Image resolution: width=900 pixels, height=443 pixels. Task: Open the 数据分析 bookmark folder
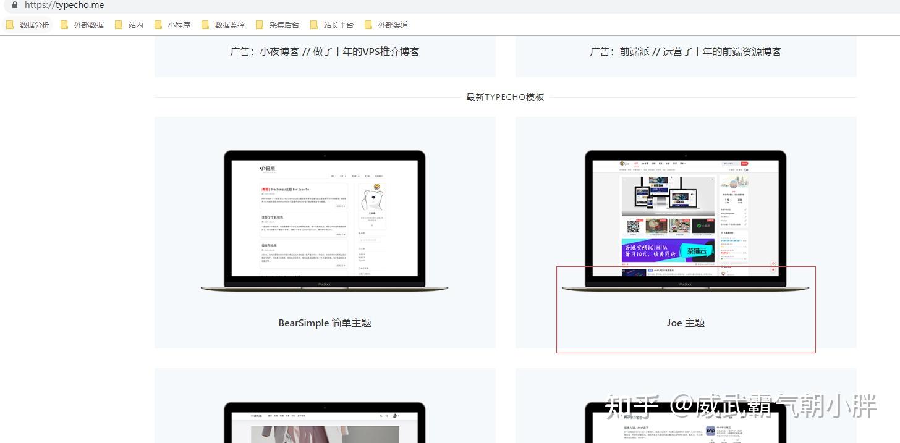tap(28, 25)
